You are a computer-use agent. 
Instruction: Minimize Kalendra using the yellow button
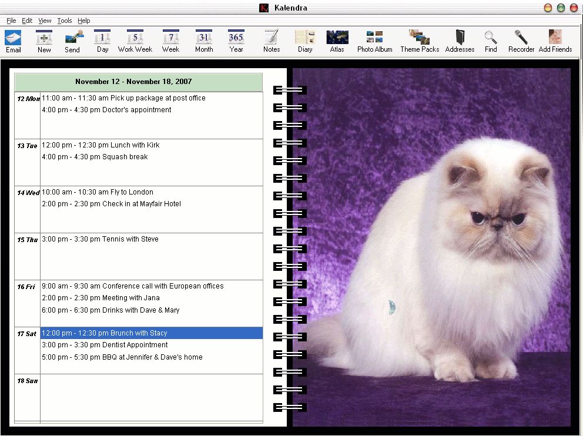coord(548,8)
